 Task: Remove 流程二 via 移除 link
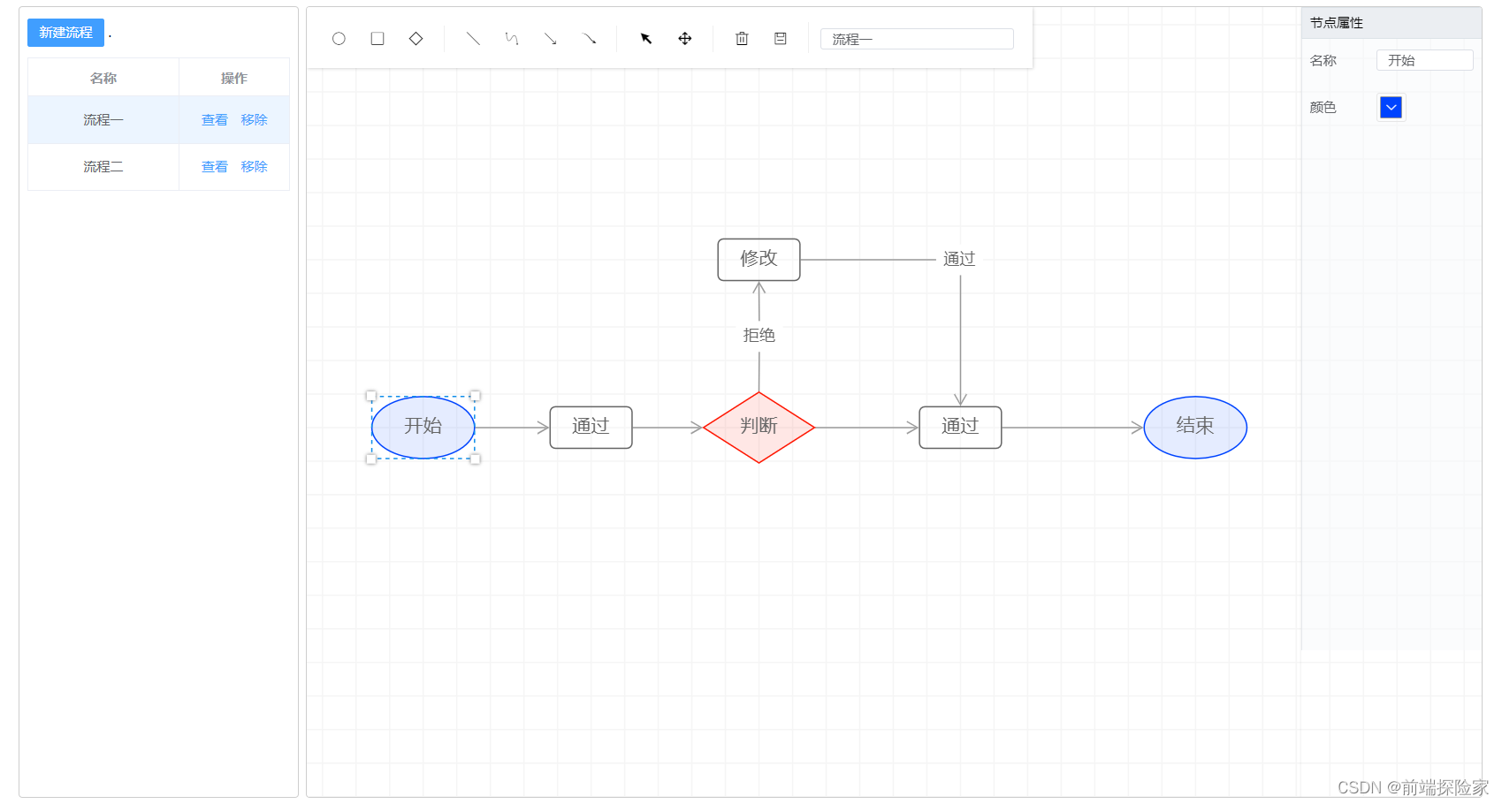coord(255,167)
